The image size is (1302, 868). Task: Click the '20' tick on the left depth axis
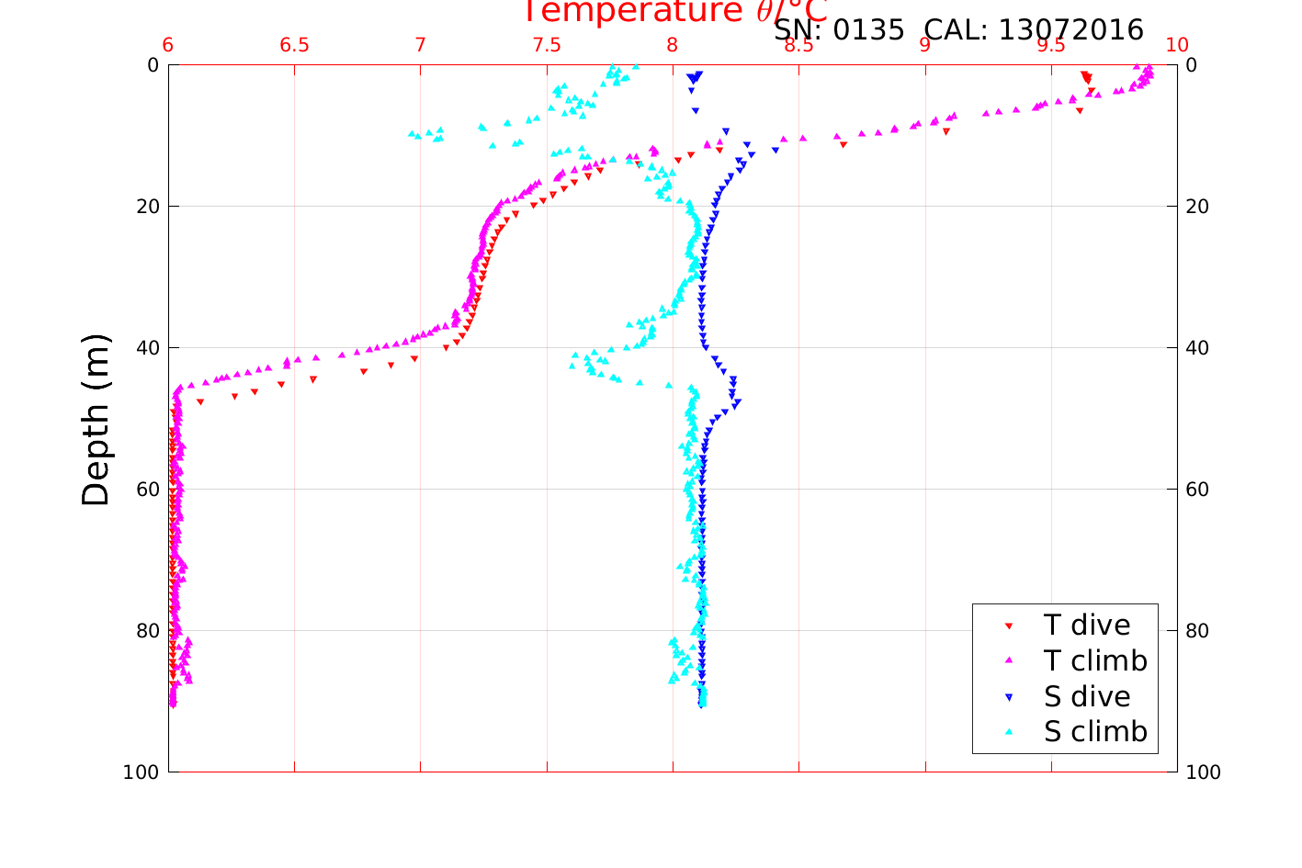pyautogui.click(x=147, y=207)
